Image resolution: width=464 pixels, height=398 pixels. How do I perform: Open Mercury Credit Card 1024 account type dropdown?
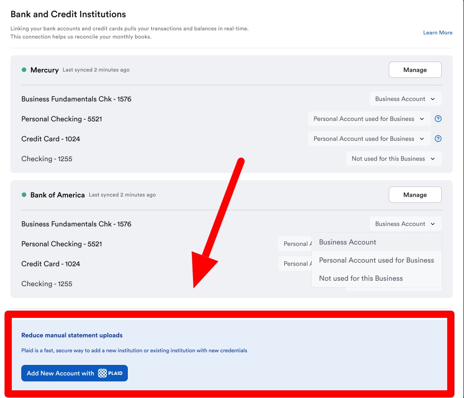pos(369,139)
